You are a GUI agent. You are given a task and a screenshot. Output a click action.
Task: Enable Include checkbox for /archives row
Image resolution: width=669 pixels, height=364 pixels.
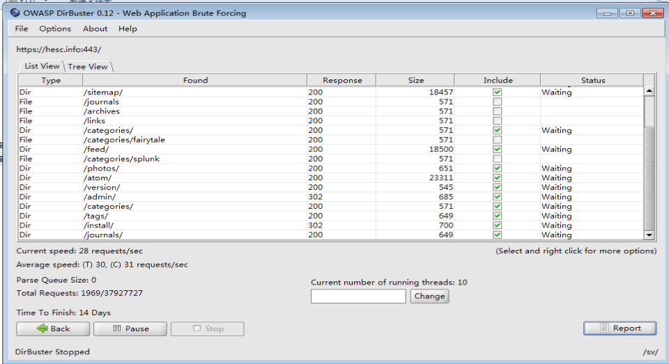[497, 111]
